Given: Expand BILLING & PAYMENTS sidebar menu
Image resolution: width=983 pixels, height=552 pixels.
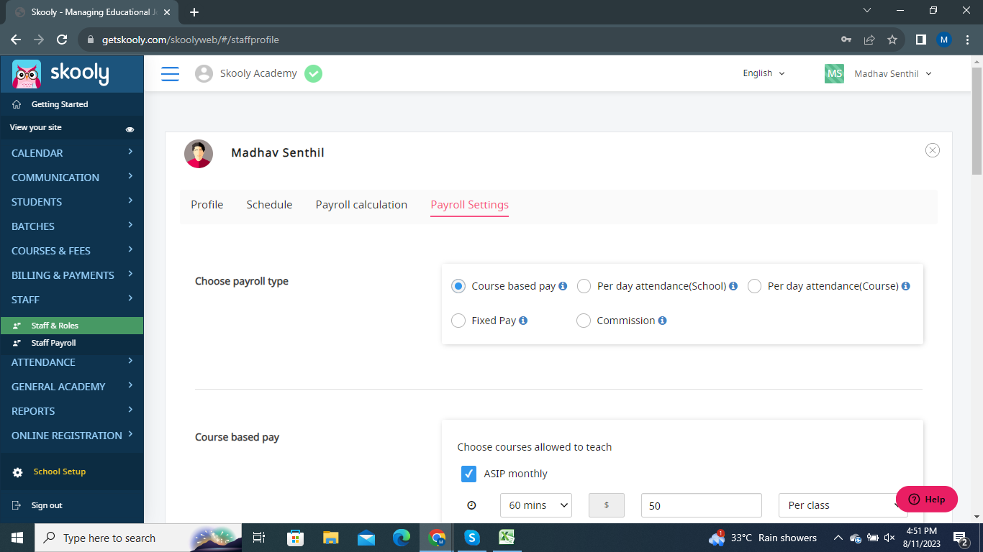Looking at the screenshot, I should (72, 275).
